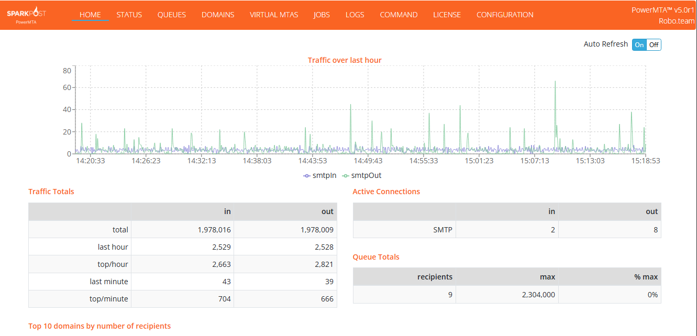
Task: Open the HOME tab
Action: [90, 15]
